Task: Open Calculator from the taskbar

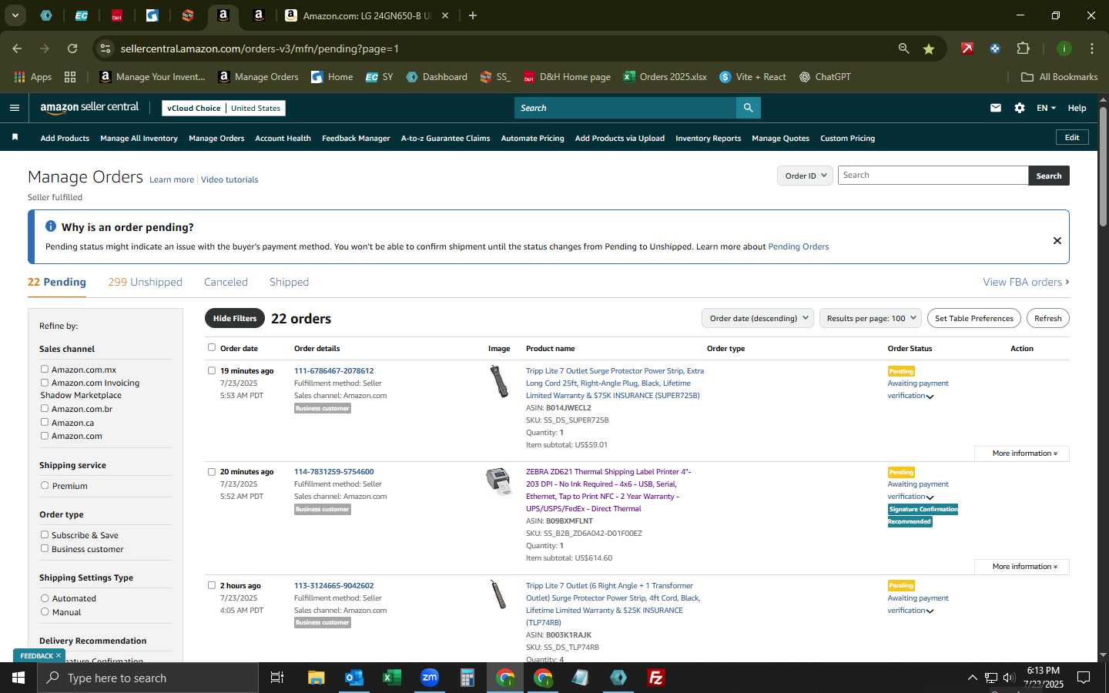Action: [x=467, y=678]
